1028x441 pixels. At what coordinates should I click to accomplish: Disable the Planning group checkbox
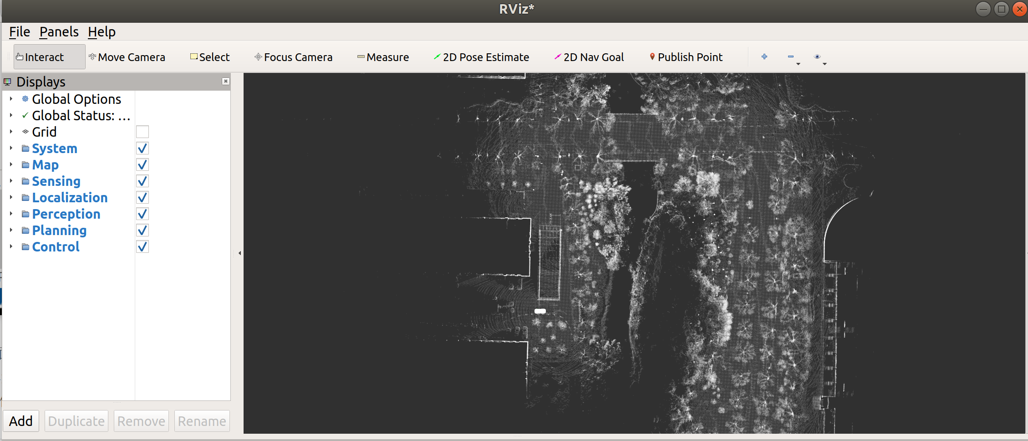pos(142,230)
